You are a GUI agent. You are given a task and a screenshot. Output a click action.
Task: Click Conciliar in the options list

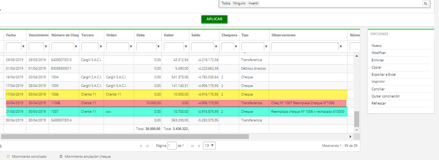click(378, 89)
